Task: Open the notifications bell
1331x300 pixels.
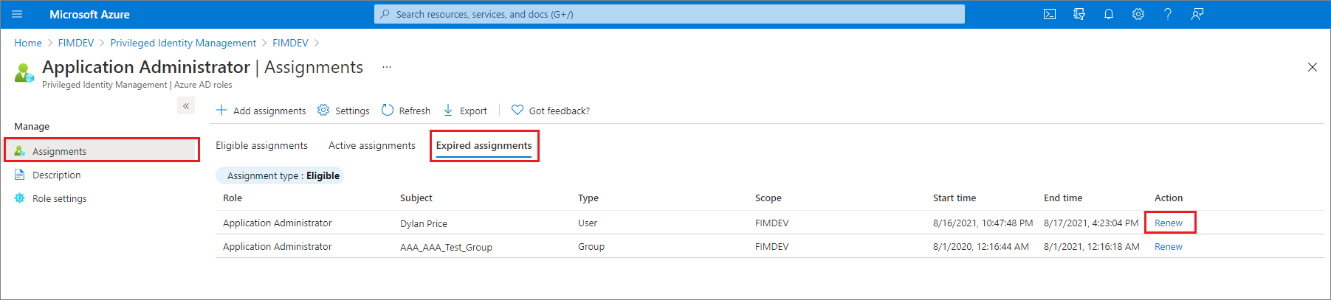Action: [1109, 14]
